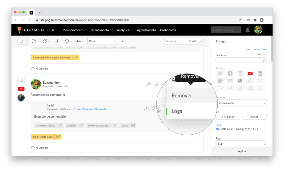This screenshot has width=284, height=171.
Task: Tick the checkbox beside the Buzzmonitor post
Action: click(x=21, y=80)
